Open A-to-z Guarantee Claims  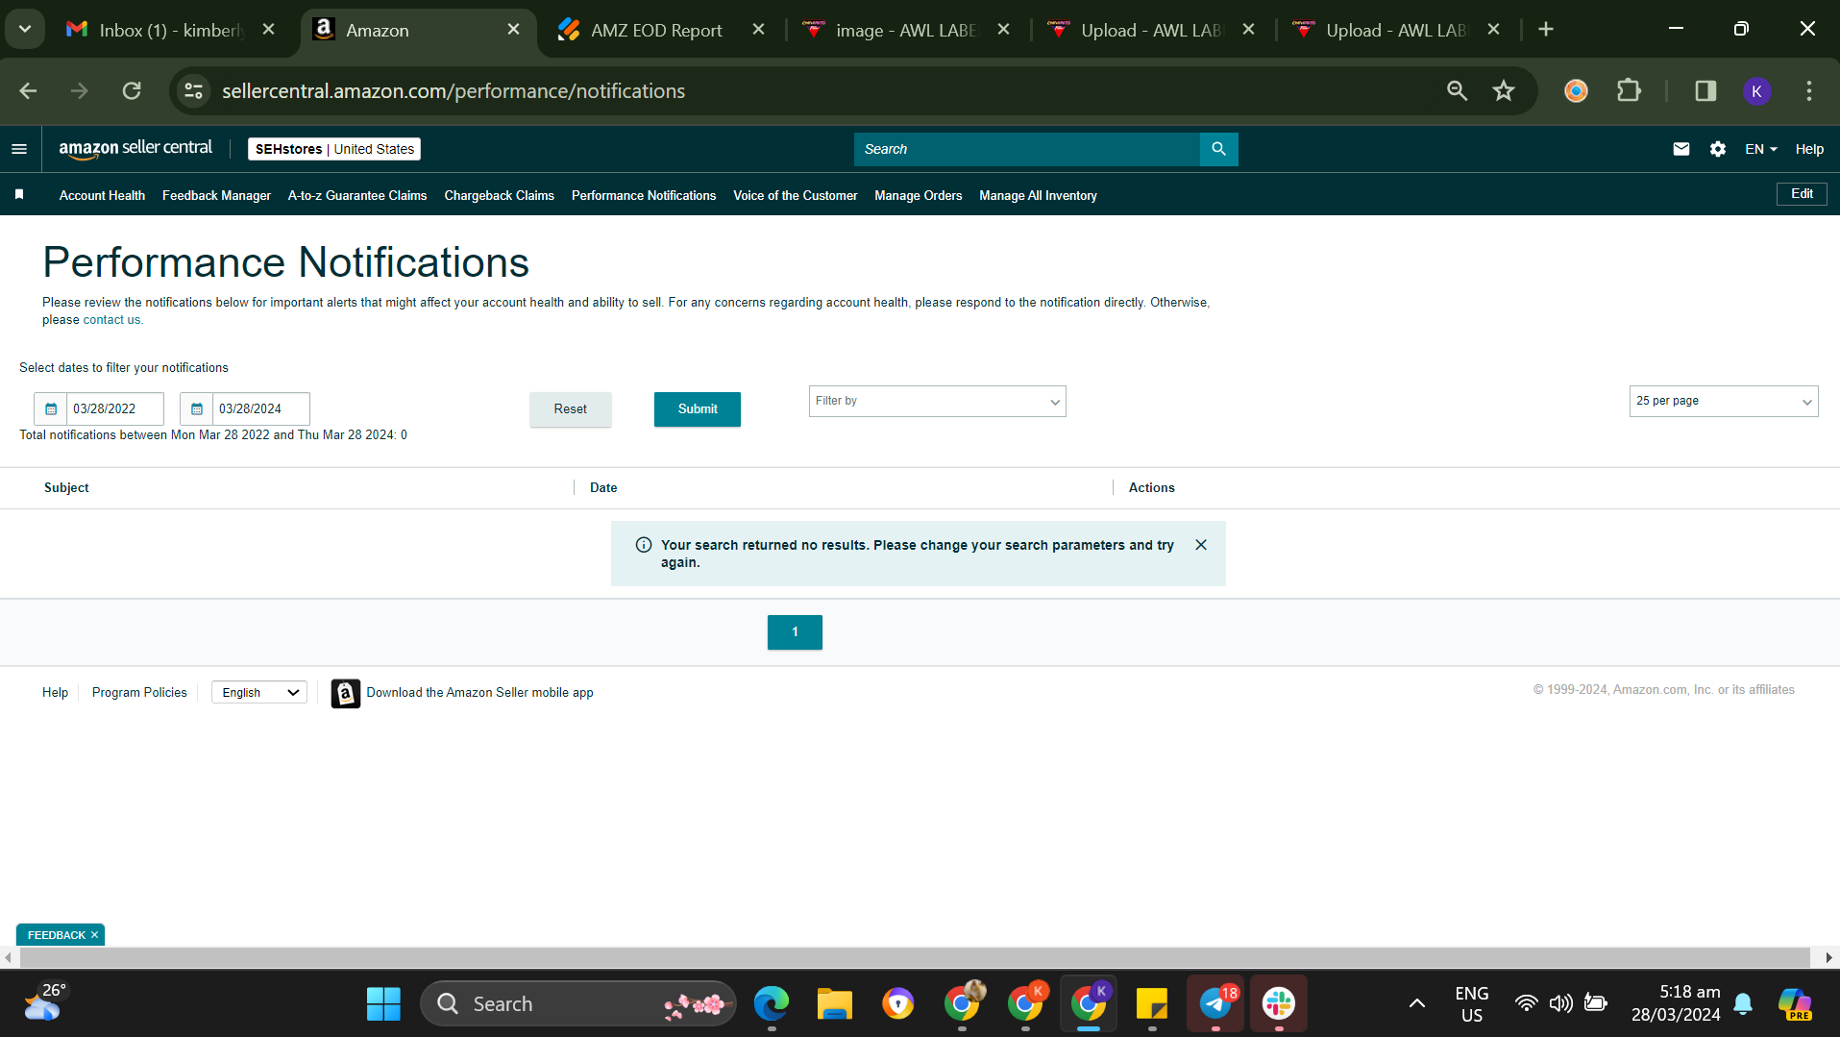(x=357, y=195)
